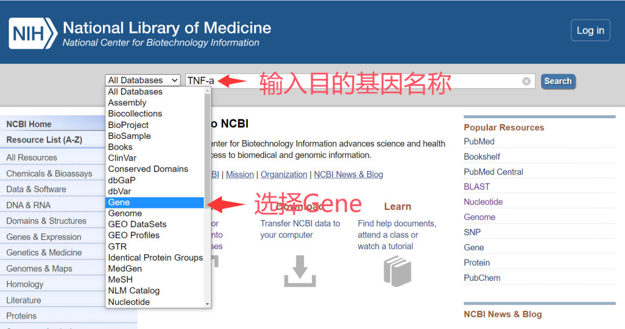Click the NIH logo icon

tap(33, 33)
